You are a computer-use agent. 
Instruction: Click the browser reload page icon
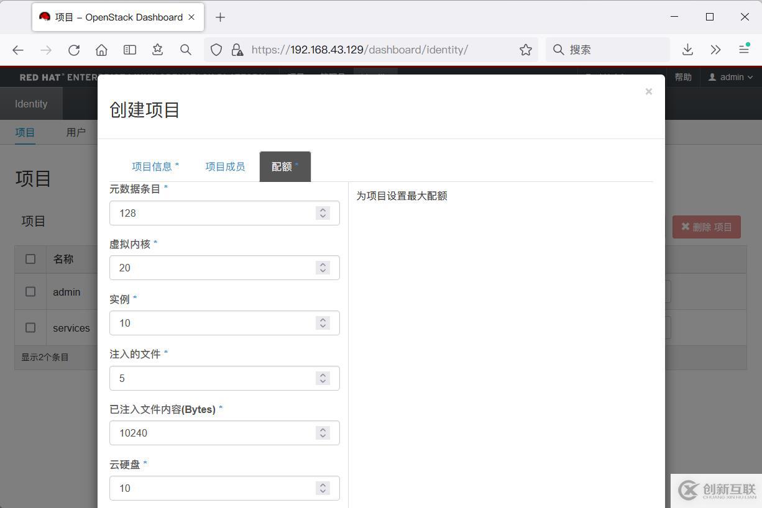click(x=74, y=50)
